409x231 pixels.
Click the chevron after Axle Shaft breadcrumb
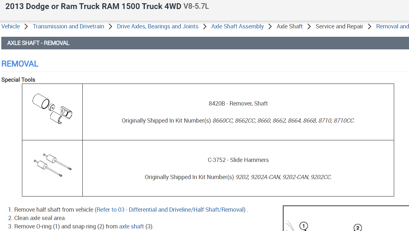(309, 26)
